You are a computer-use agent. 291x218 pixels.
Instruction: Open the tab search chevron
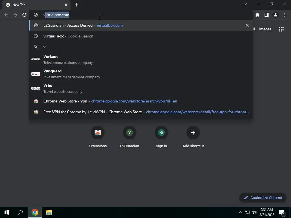(245, 4)
